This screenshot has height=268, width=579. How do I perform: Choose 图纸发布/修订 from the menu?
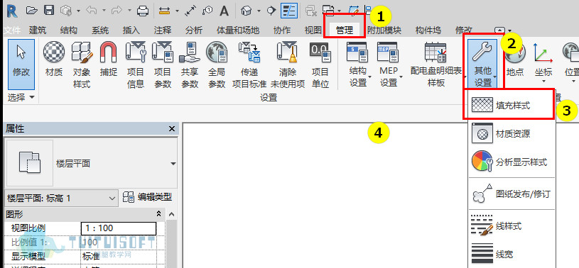(512, 194)
